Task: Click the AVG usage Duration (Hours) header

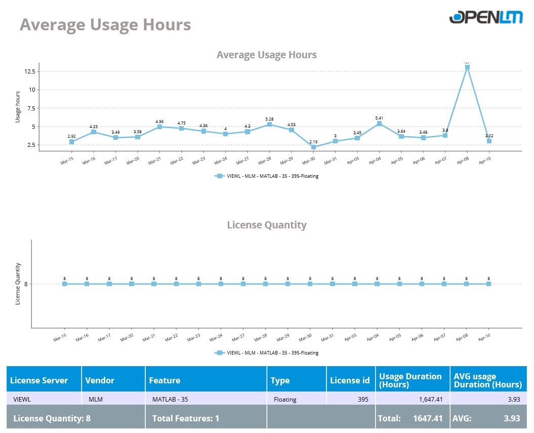Action: (x=487, y=380)
